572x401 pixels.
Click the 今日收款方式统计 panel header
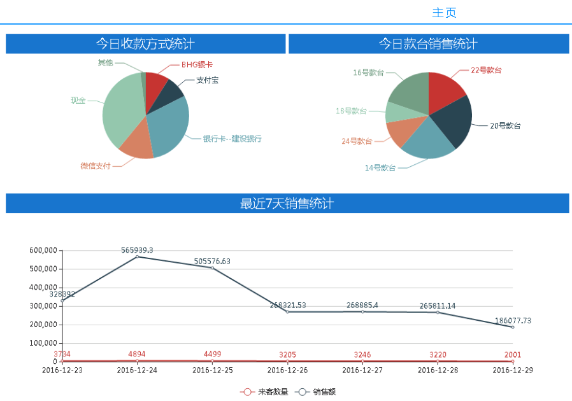[x=146, y=44]
